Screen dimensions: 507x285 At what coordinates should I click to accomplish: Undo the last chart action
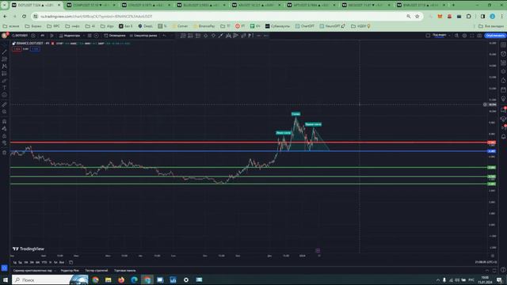pos(164,36)
